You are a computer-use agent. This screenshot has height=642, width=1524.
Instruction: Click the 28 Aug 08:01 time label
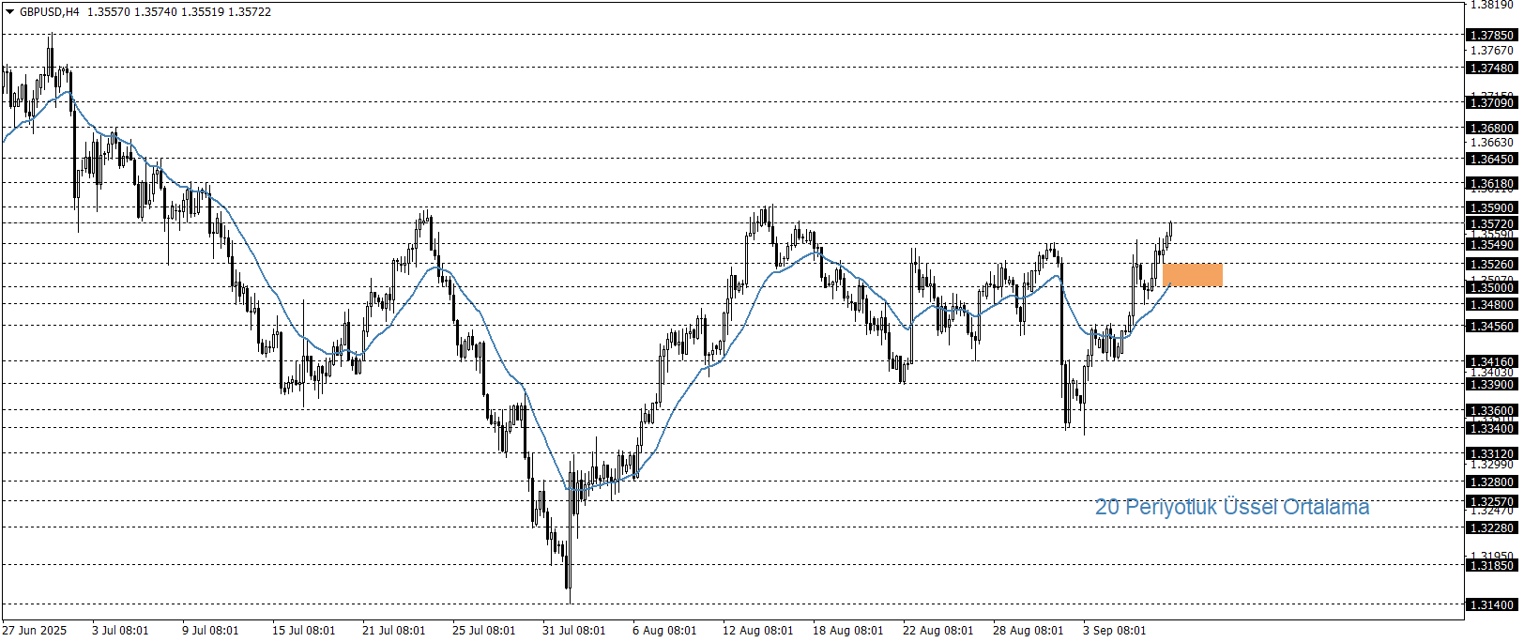coord(1028,630)
